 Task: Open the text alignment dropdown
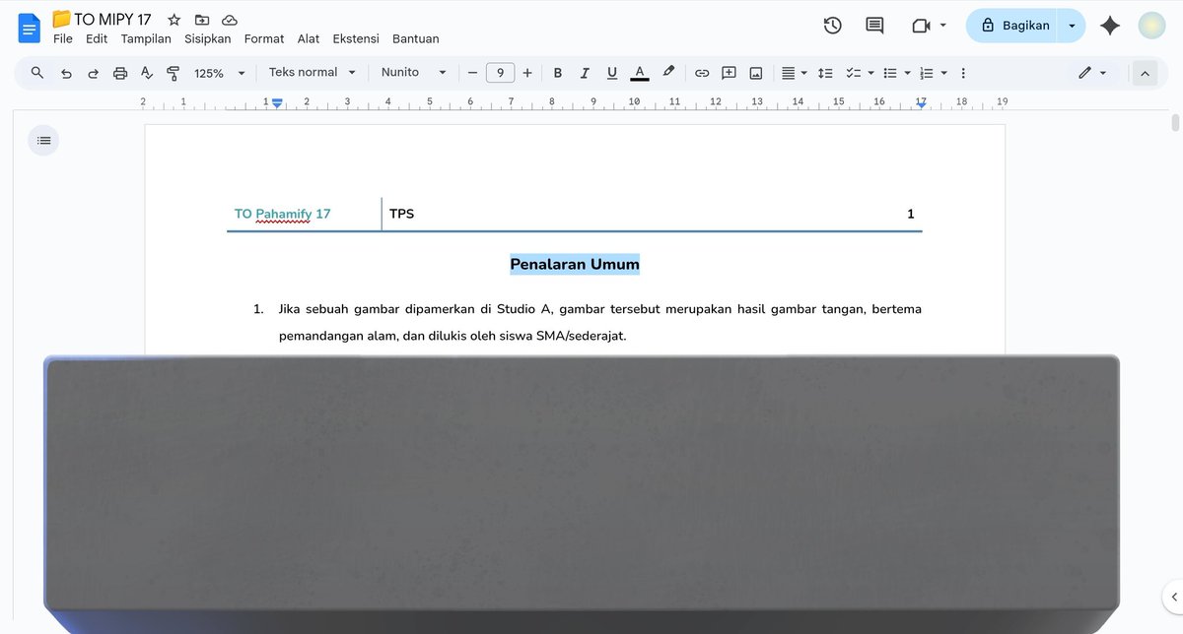coord(795,73)
